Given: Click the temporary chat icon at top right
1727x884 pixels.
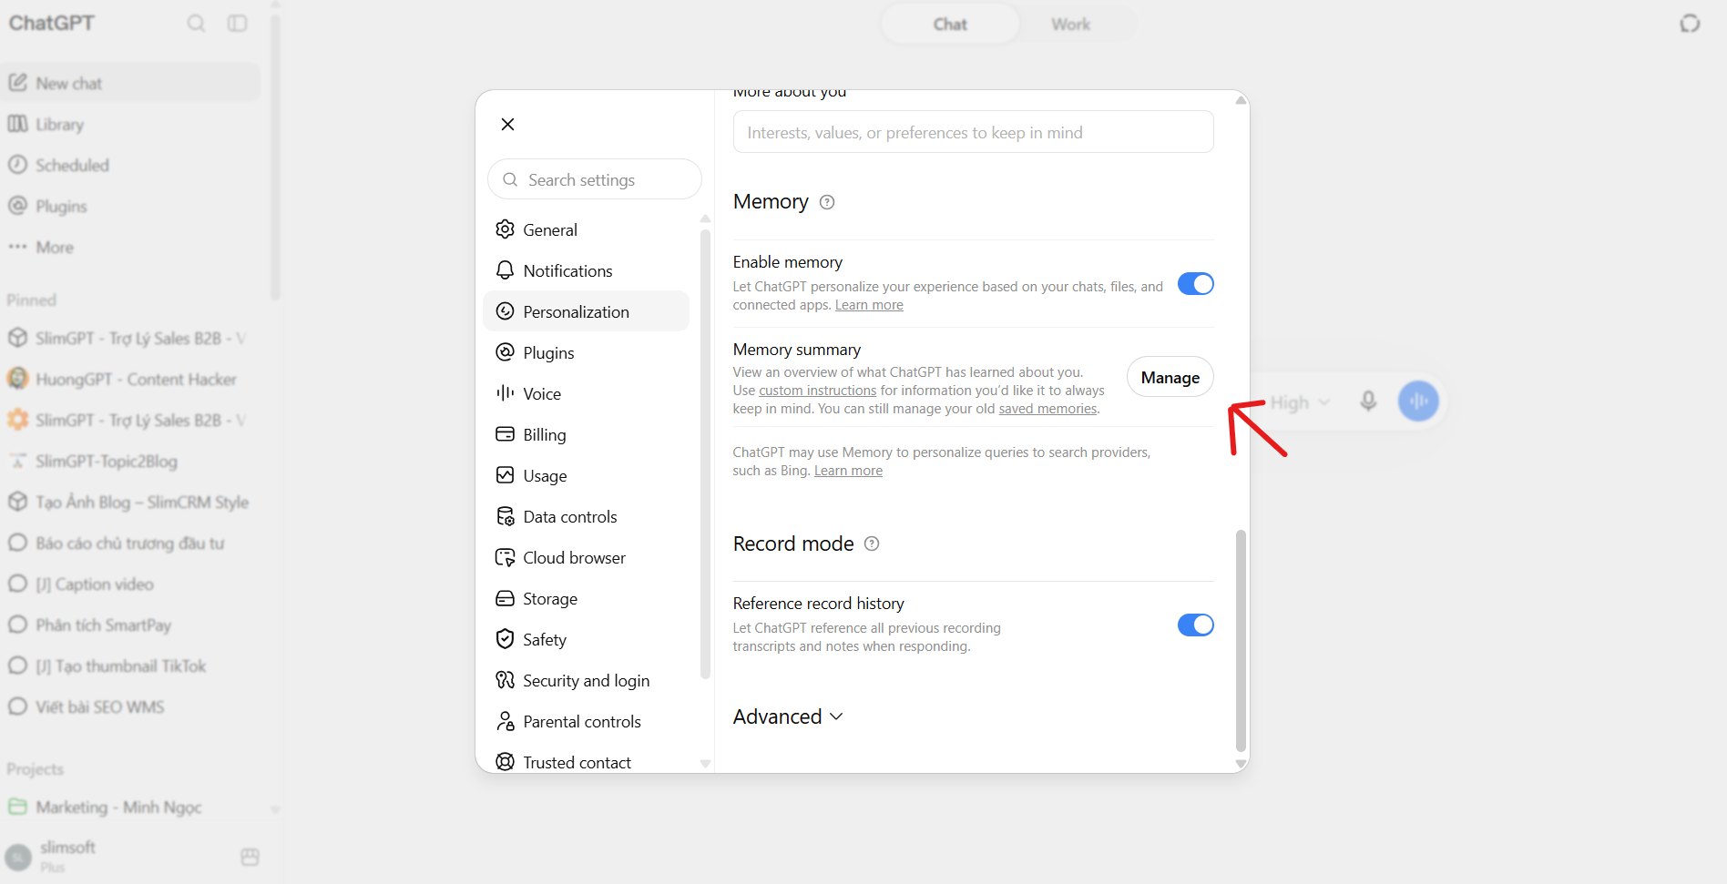Looking at the screenshot, I should click(1690, 24).
